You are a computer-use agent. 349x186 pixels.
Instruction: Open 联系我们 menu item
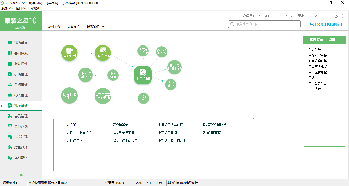(x=93, y=27)
